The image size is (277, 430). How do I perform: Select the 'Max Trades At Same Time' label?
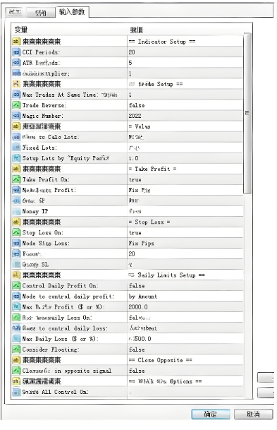[x=59, y=95]
